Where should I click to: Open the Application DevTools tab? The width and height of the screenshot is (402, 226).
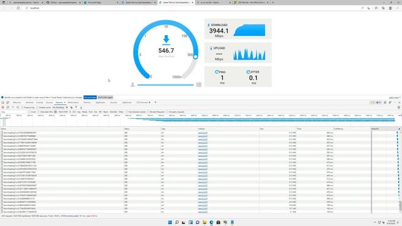pyautogui.click(x=100, y=102)
